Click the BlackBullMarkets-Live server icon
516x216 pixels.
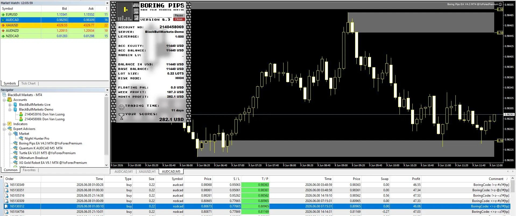[x=15, y=105]
